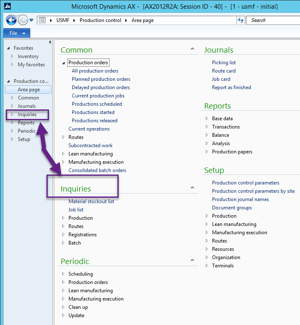Open Productions released list
300x325 pixels.
click(x=95, y=121)
